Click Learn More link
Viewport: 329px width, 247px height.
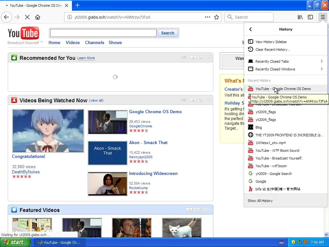pyautogui.click(x=86, y=58)
